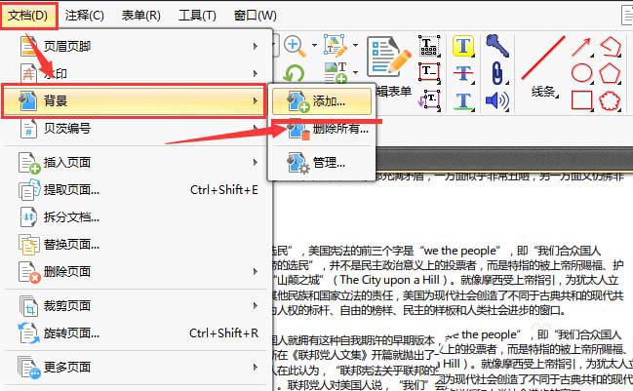Screen dimensions: 633x391
Task: Open the 表单(R) menu
Action: (140, 16)
